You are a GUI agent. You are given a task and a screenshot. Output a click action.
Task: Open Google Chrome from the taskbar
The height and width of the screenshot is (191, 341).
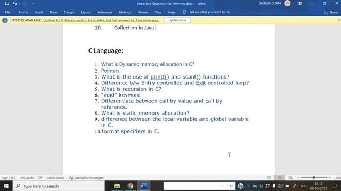point(131,186)
